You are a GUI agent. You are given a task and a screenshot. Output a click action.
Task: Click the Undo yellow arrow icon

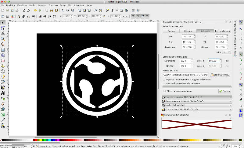pyautogui.click(x=35, y=10)
